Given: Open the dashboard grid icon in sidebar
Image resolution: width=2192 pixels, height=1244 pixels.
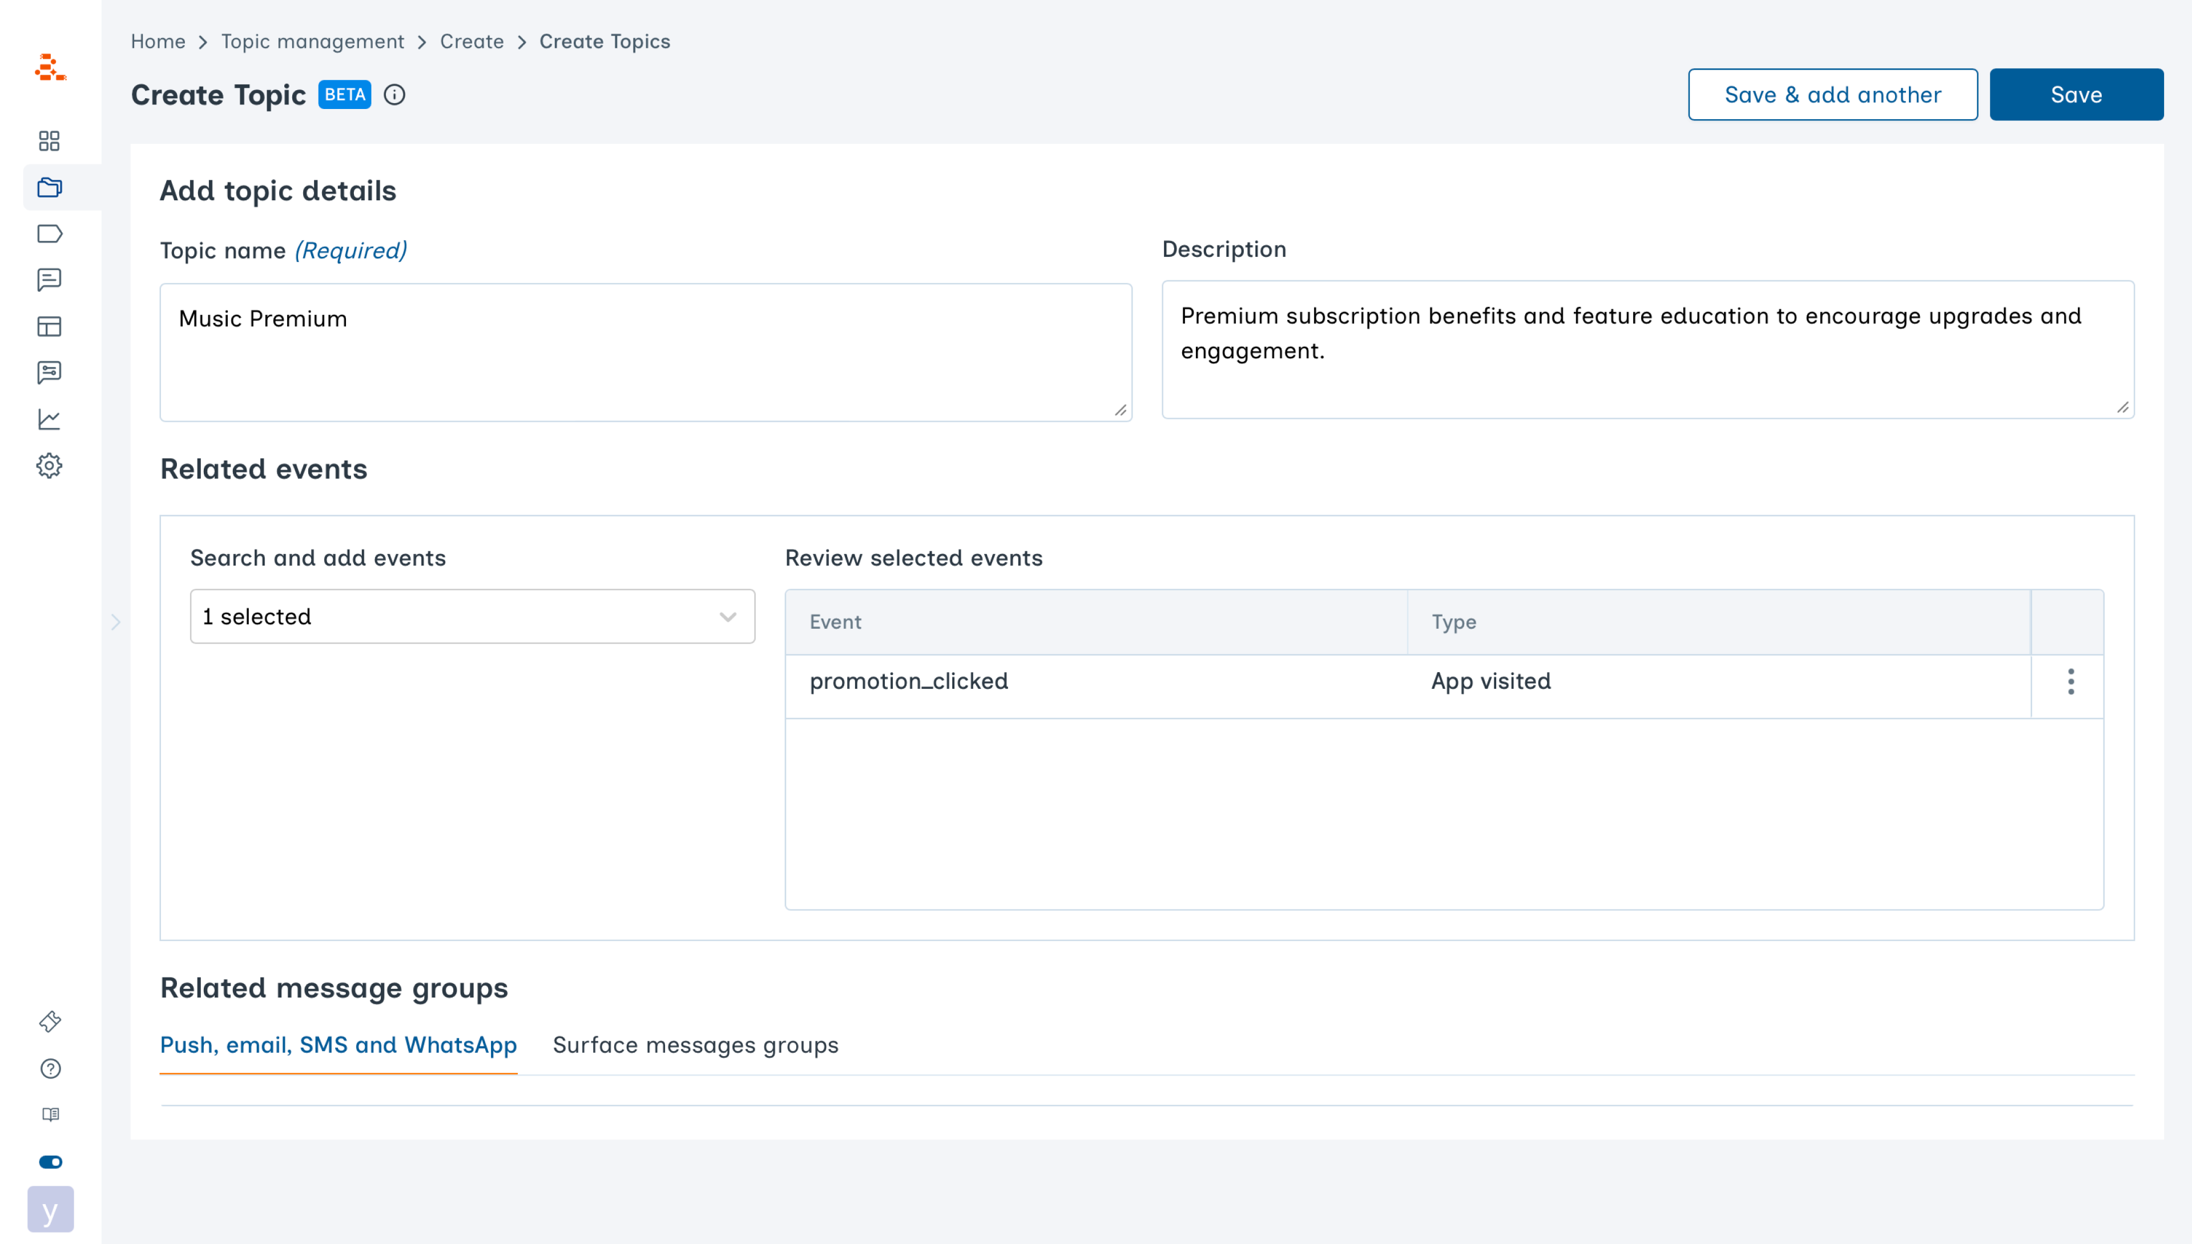Looking at the screenshot, I should [50, 141].
